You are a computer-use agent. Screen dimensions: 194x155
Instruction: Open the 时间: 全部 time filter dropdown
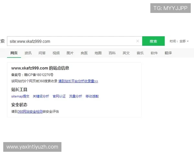pyautogui.click(x=179, y=41)
